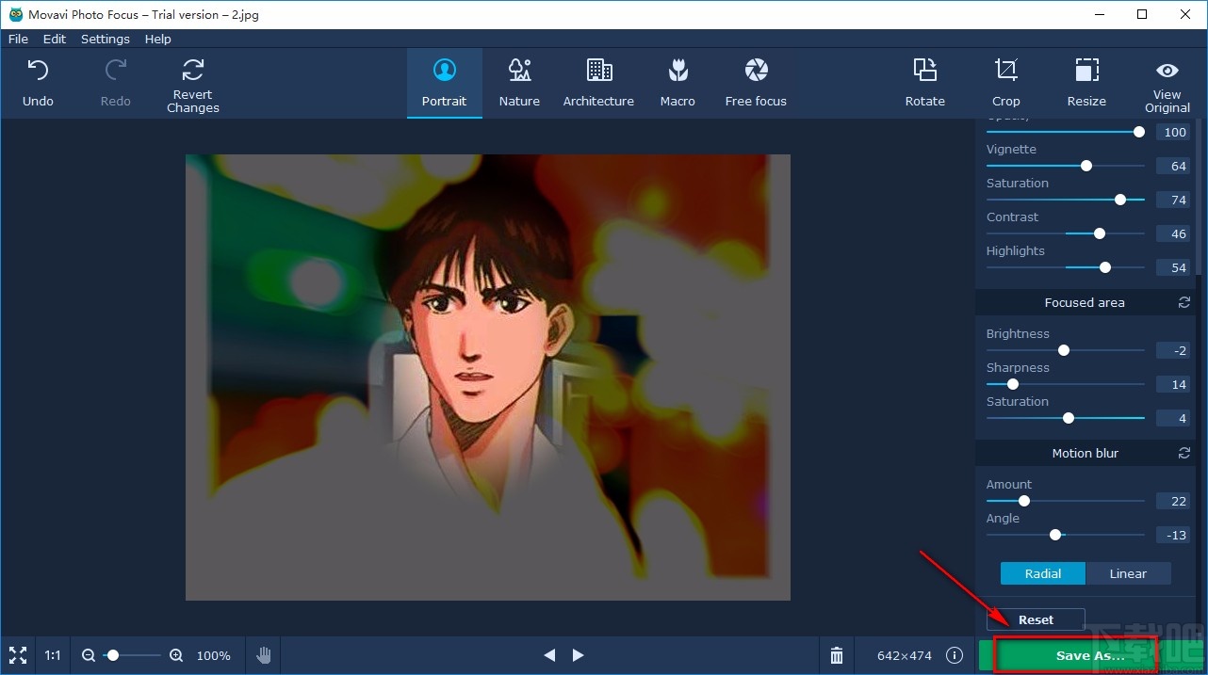Screen dimensions: 1208x675
Task: Open the Settings menu
Action: click(x=106, y=39)
